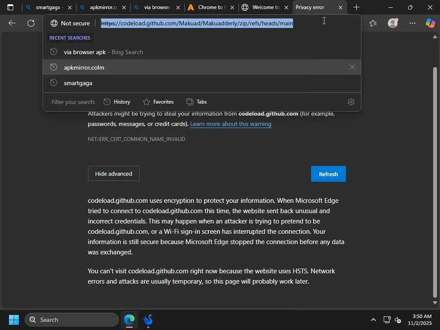Reload page with the refresh icon
The height and width of the screenshot is (330, 440).
click(x=31, y=23)
